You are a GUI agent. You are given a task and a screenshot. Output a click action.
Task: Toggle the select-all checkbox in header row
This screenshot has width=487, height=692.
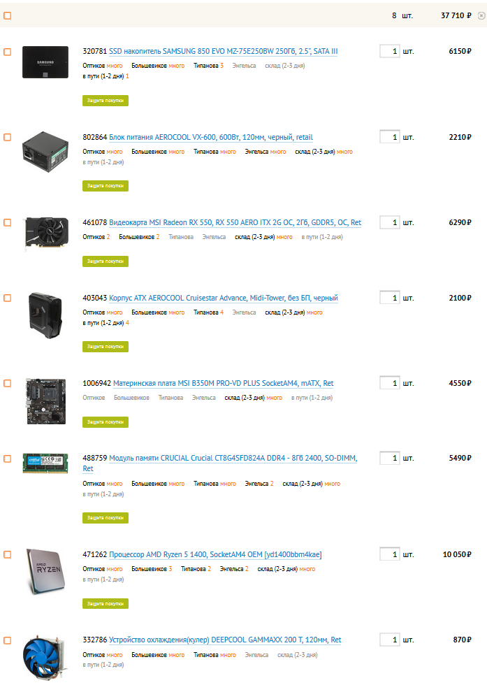8,16
